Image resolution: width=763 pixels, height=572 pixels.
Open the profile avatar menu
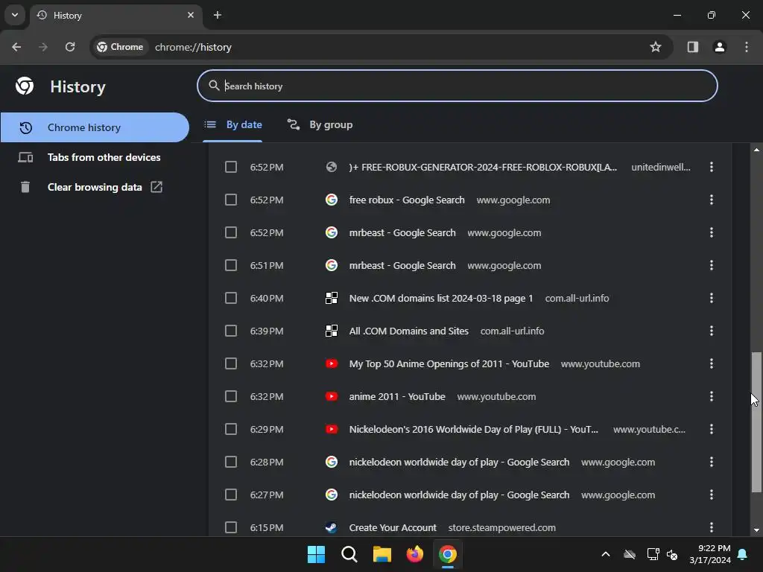coord(719,47)
